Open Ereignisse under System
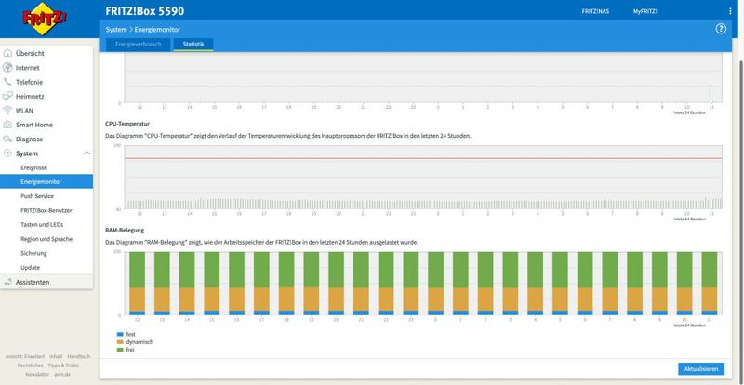744x385 pixels. pos(34,167)
